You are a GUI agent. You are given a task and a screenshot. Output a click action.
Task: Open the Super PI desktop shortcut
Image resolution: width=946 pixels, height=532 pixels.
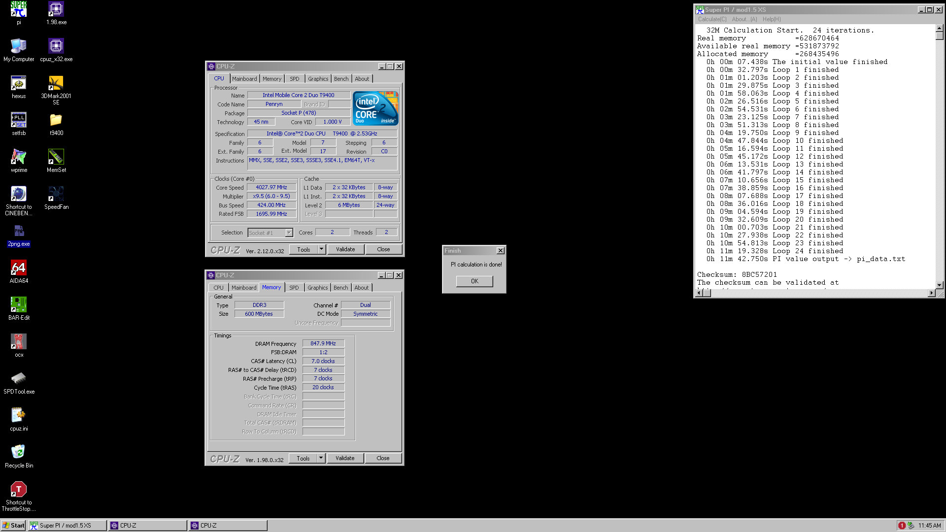tap(19, 13)
